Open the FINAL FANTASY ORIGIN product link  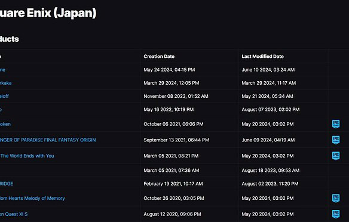pos(48,140)
